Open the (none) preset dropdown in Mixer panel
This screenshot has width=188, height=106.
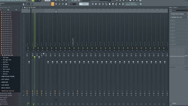click(x=180, y=10)
